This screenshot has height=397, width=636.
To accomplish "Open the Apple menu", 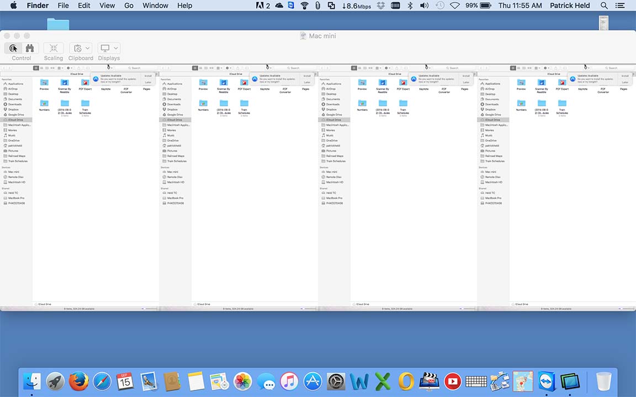I will (13, 6).
